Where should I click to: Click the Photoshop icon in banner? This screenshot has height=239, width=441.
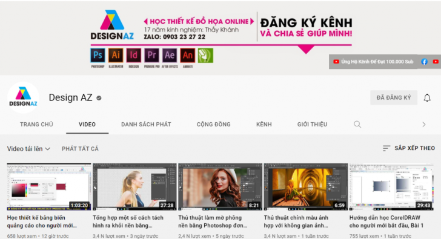point(98,55)
